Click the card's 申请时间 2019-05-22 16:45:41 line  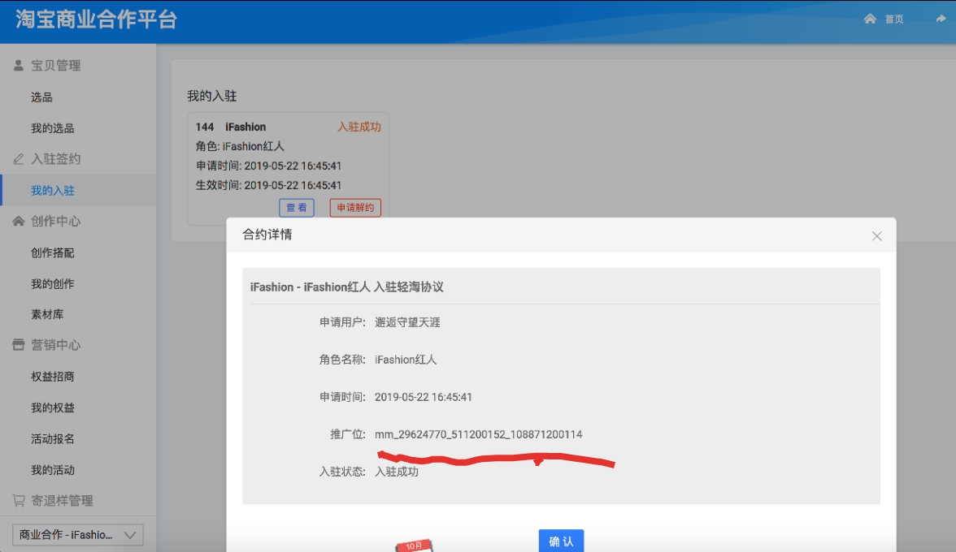(268, 166)
